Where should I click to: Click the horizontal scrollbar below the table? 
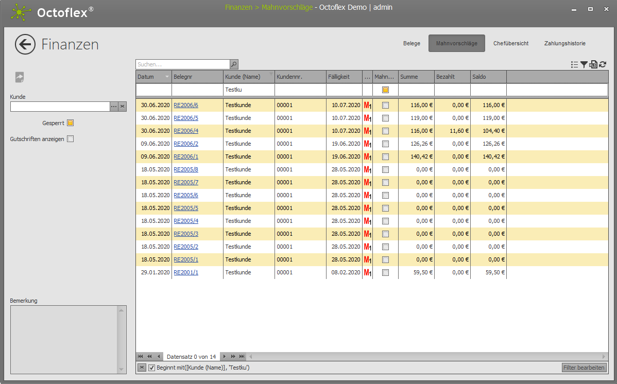(x=427, y=356)
